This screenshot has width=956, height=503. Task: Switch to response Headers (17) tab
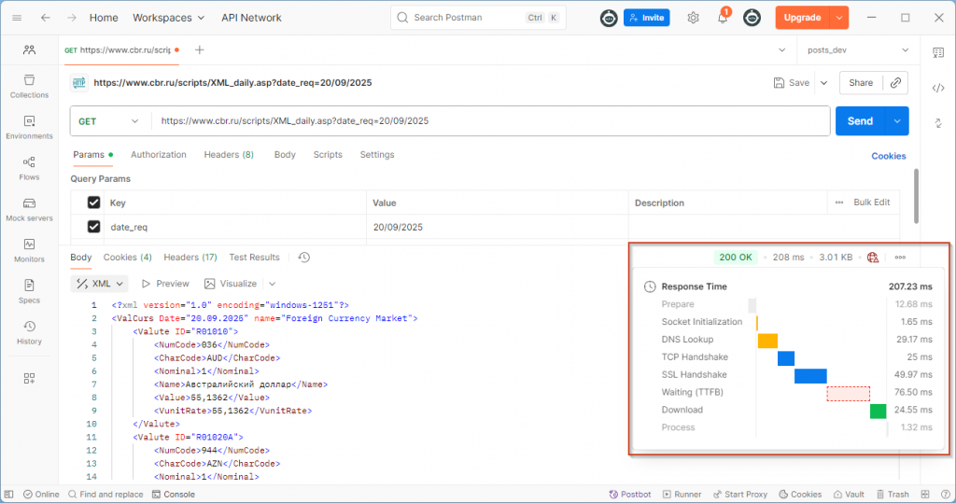click(x=190, y=258)
